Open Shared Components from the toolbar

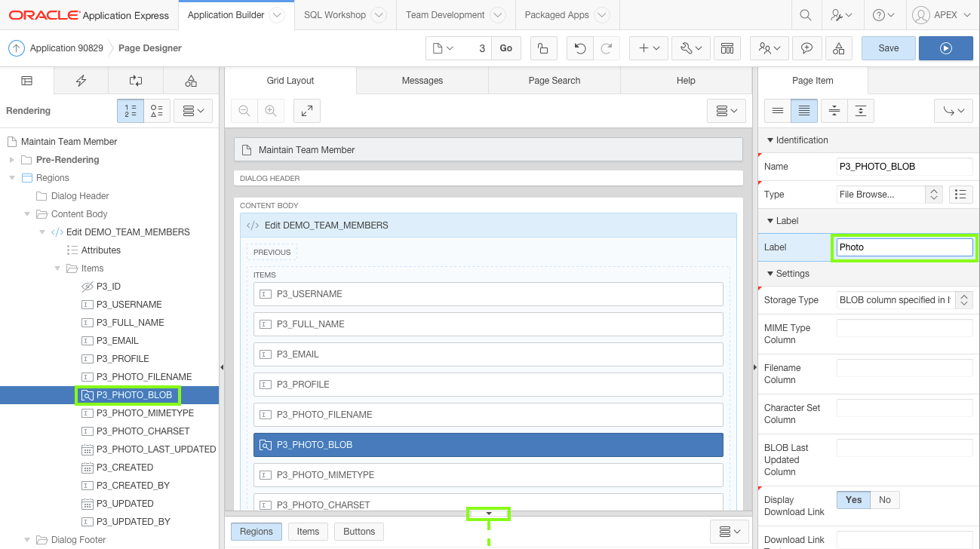pyautogui.click(x=839, y=48)
